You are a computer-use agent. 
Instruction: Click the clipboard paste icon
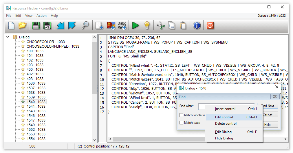(183, 25)
